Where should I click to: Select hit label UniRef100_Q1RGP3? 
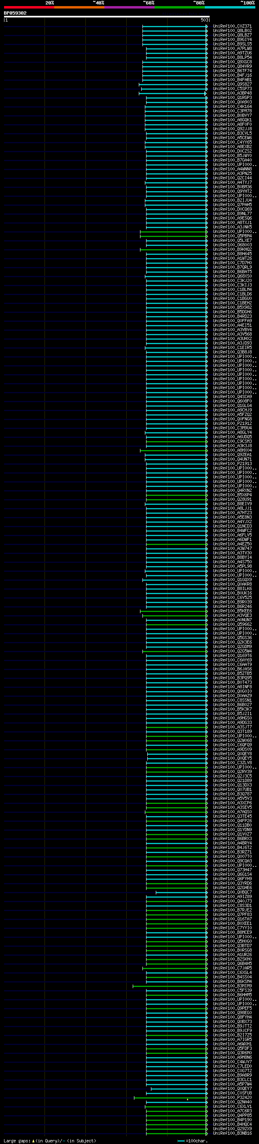[x=232, y=98]
